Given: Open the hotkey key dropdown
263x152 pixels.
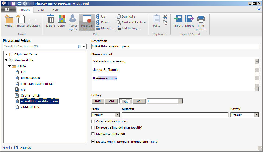Looking at the screenshot, I should point(180,101).
